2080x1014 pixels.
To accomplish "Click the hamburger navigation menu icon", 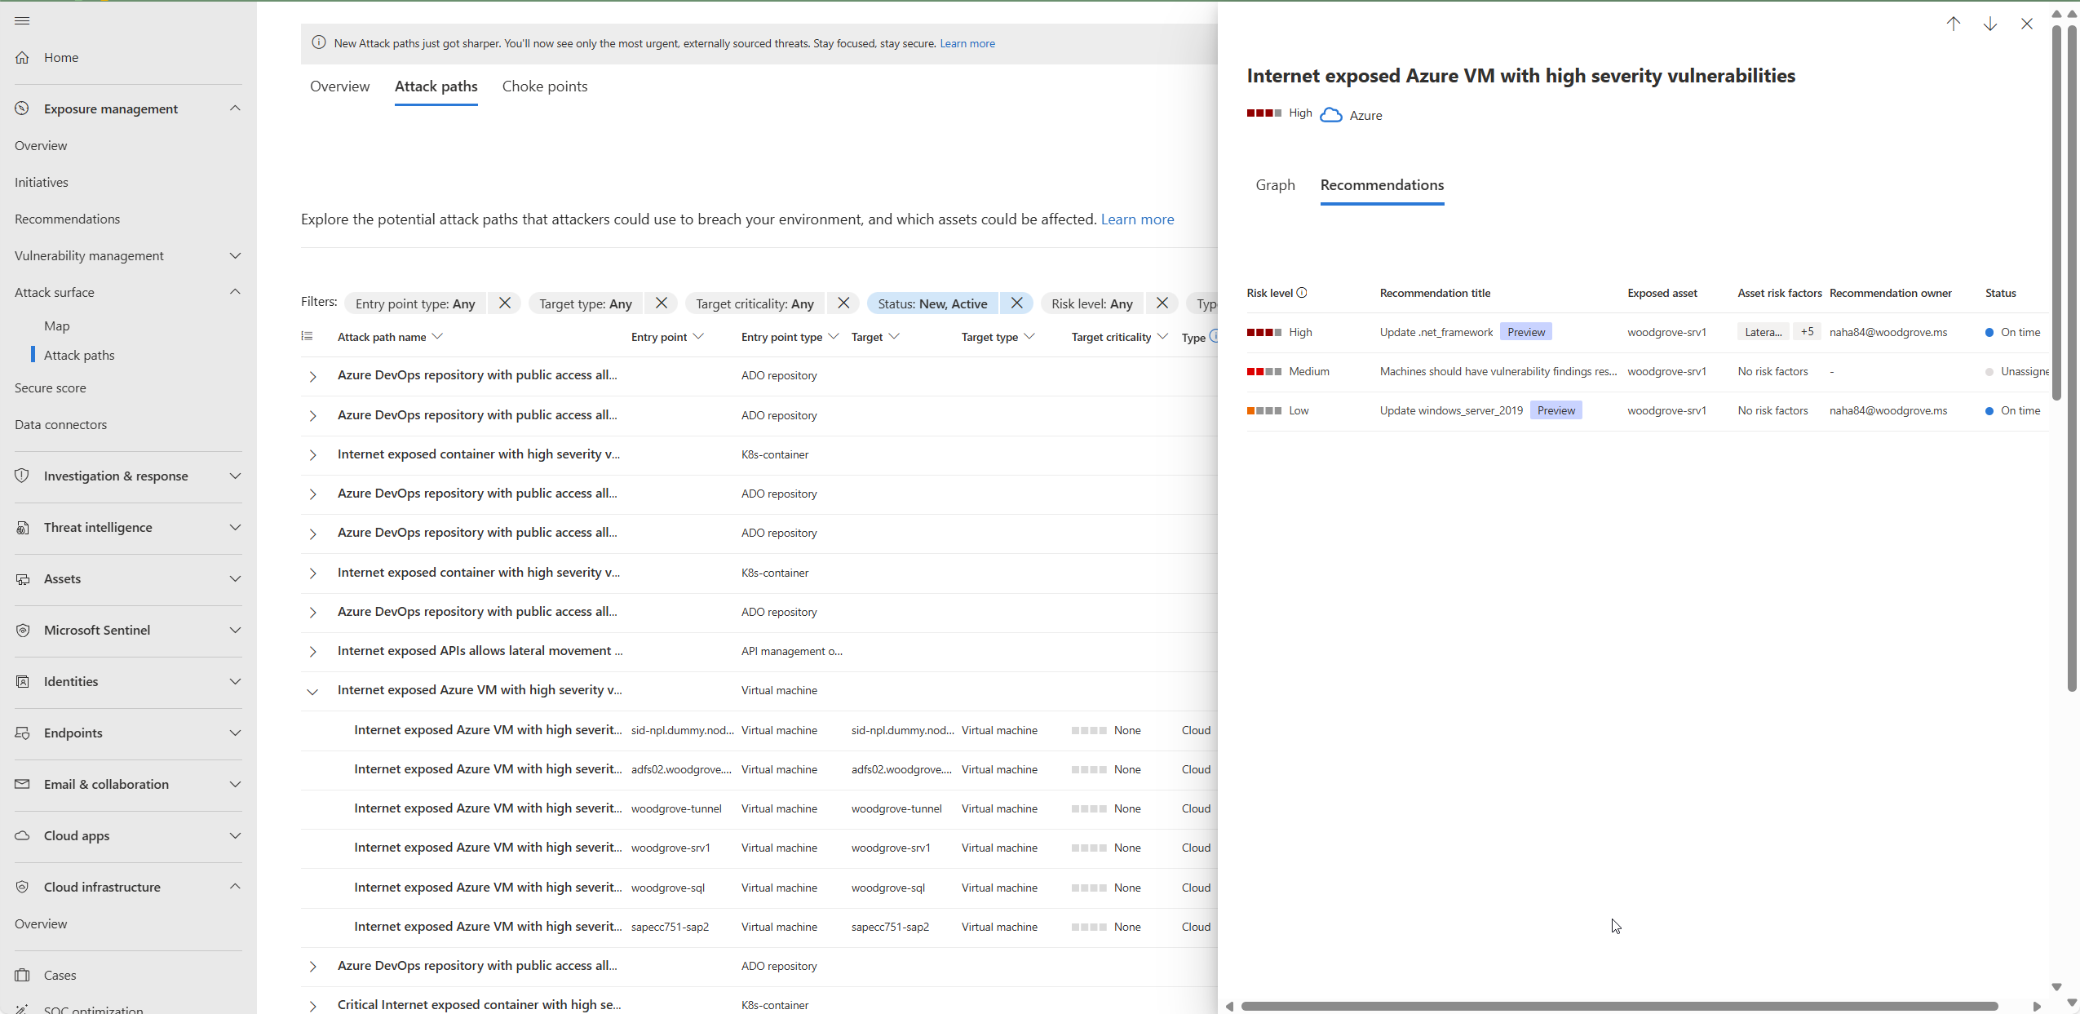I will coord(22,20).
